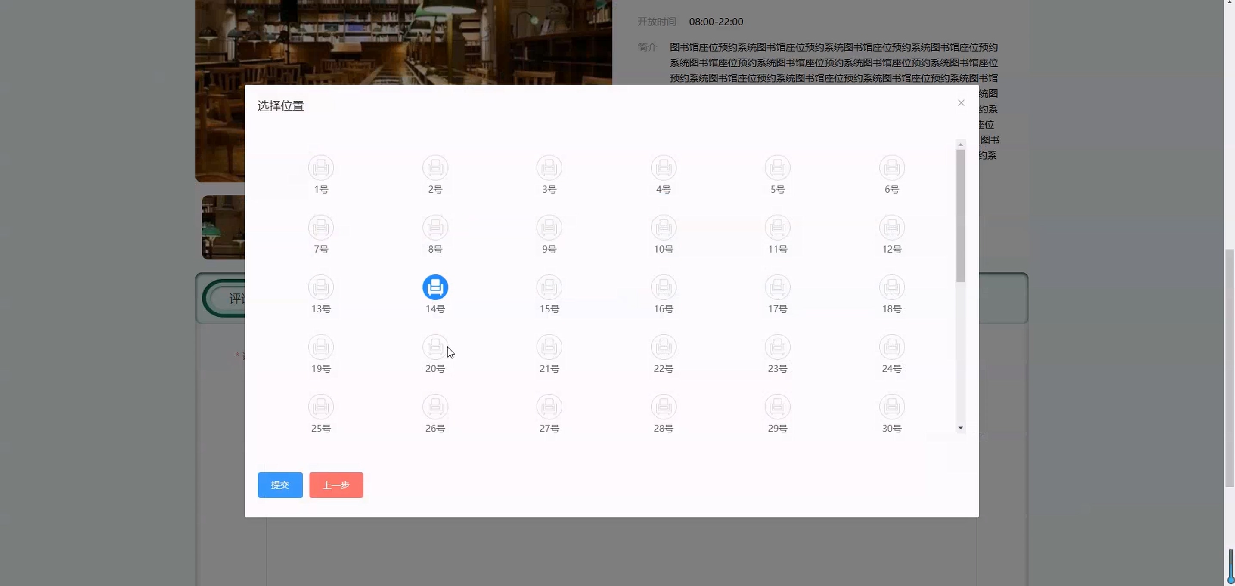Deselect the highlighted blue 14号 seat
The width and height of the screenshot is (1235, 586).
point(435,287)
